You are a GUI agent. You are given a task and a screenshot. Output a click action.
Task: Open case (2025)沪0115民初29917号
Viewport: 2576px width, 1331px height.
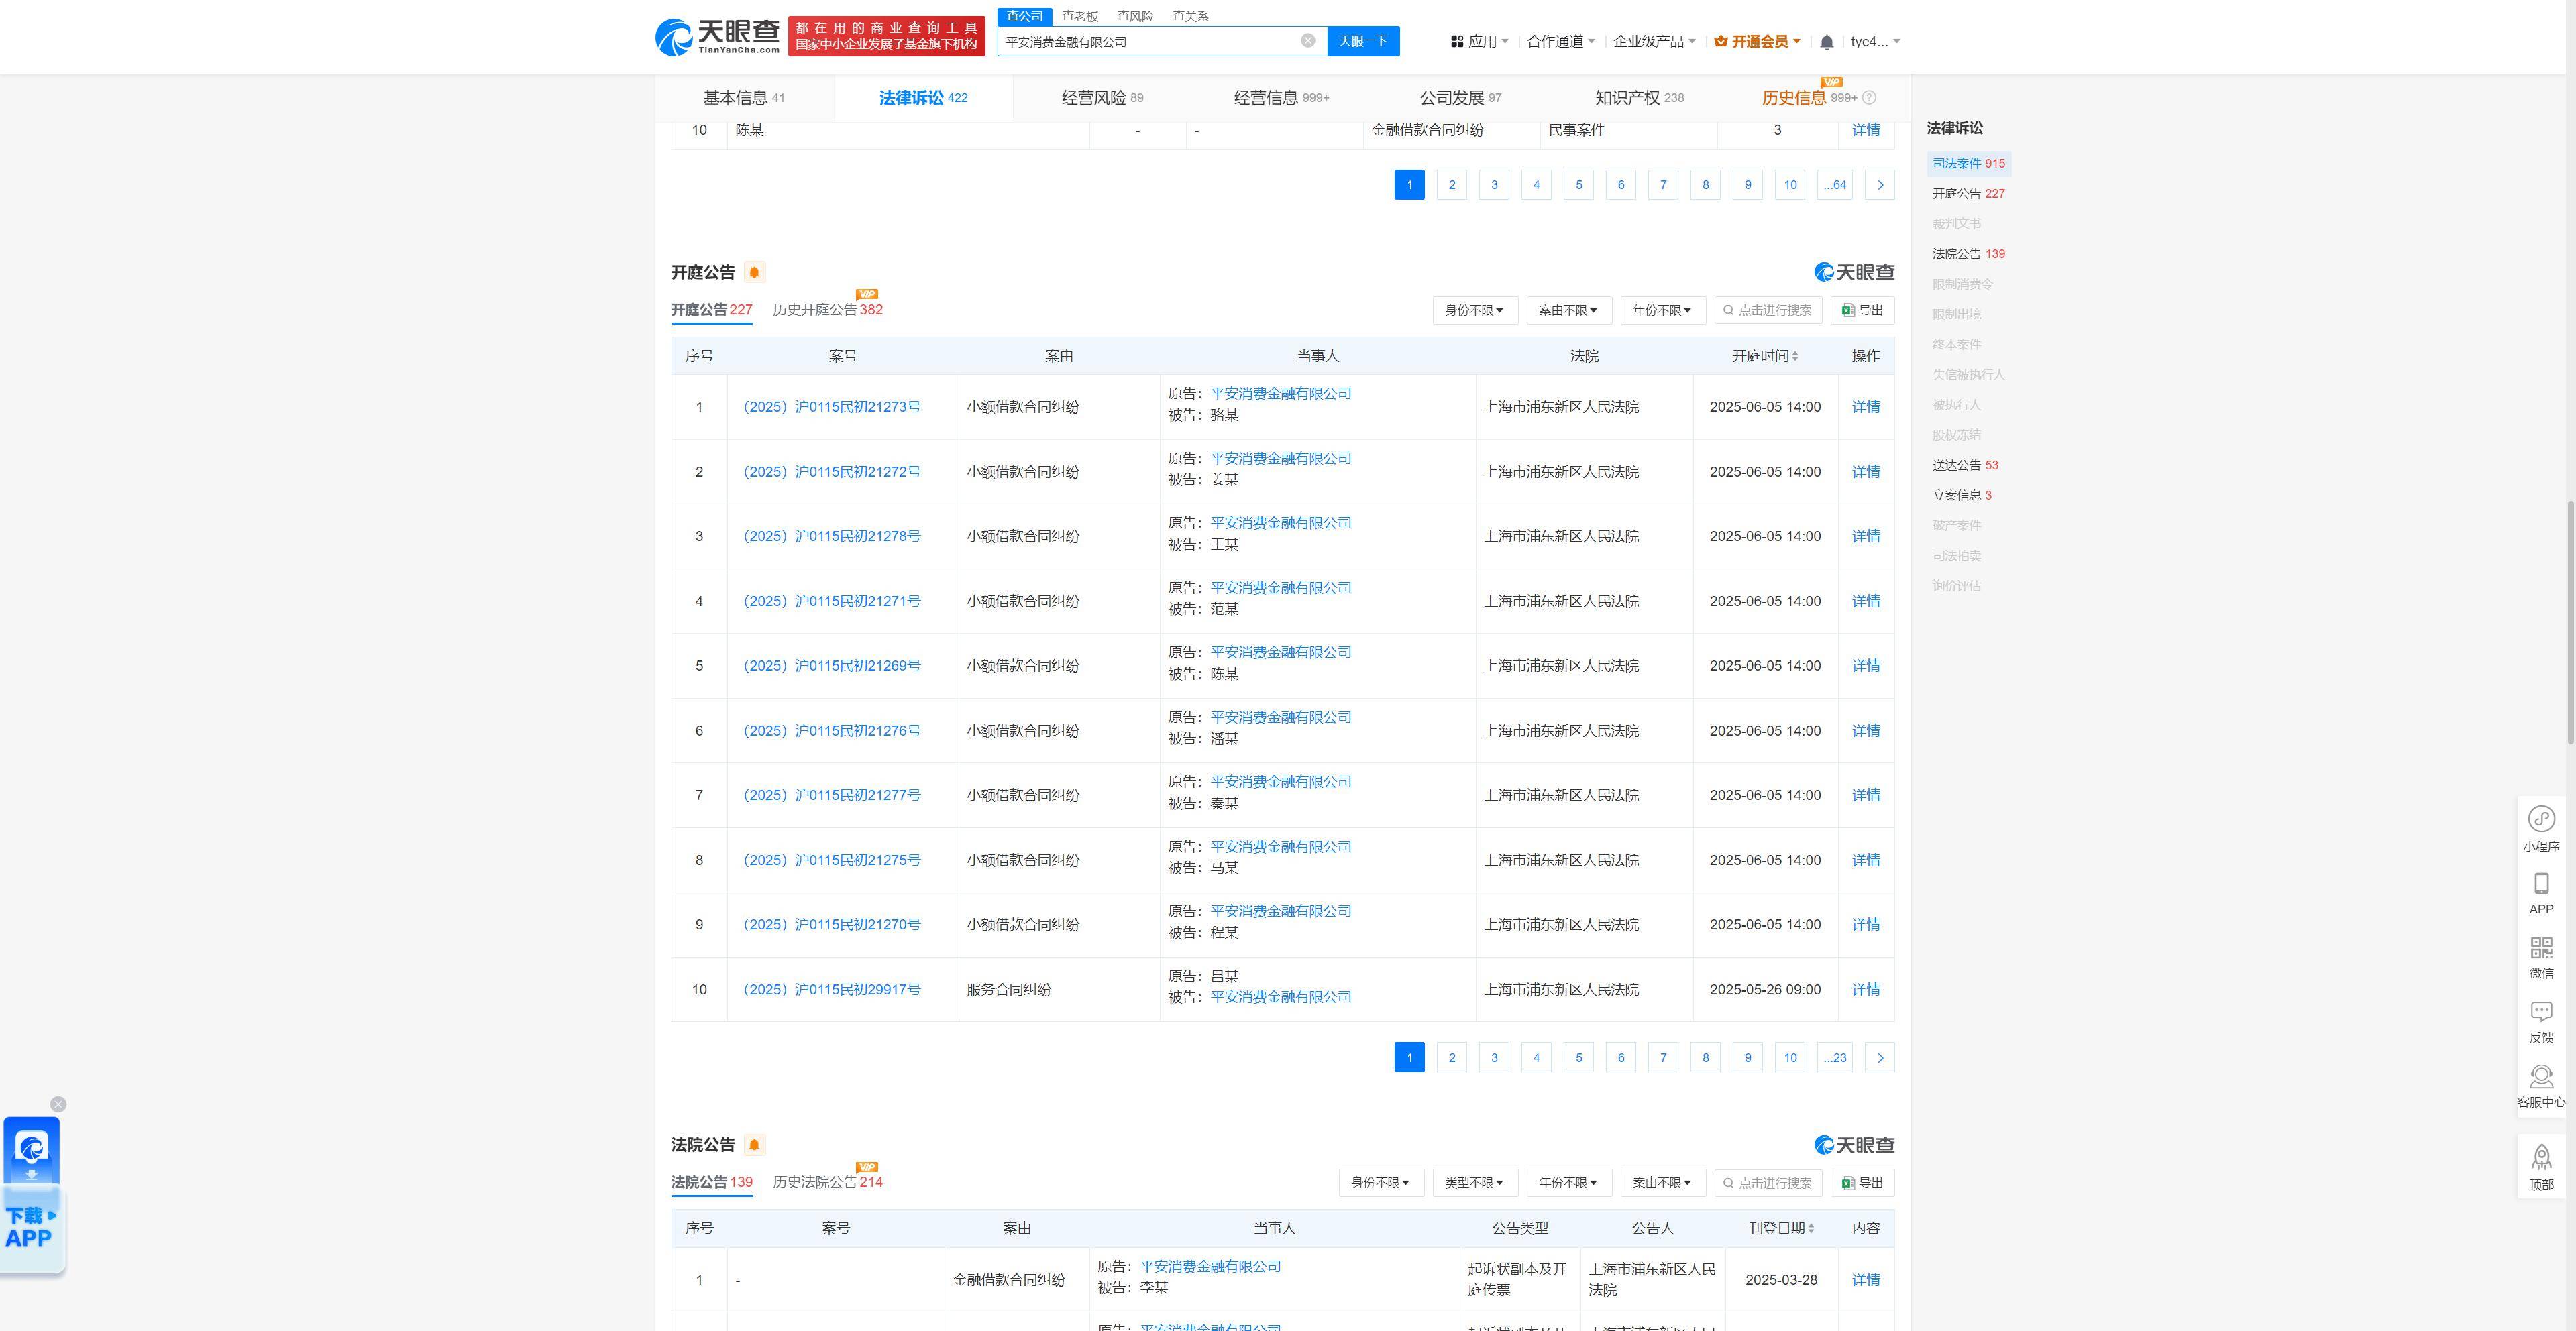(831, 989)
